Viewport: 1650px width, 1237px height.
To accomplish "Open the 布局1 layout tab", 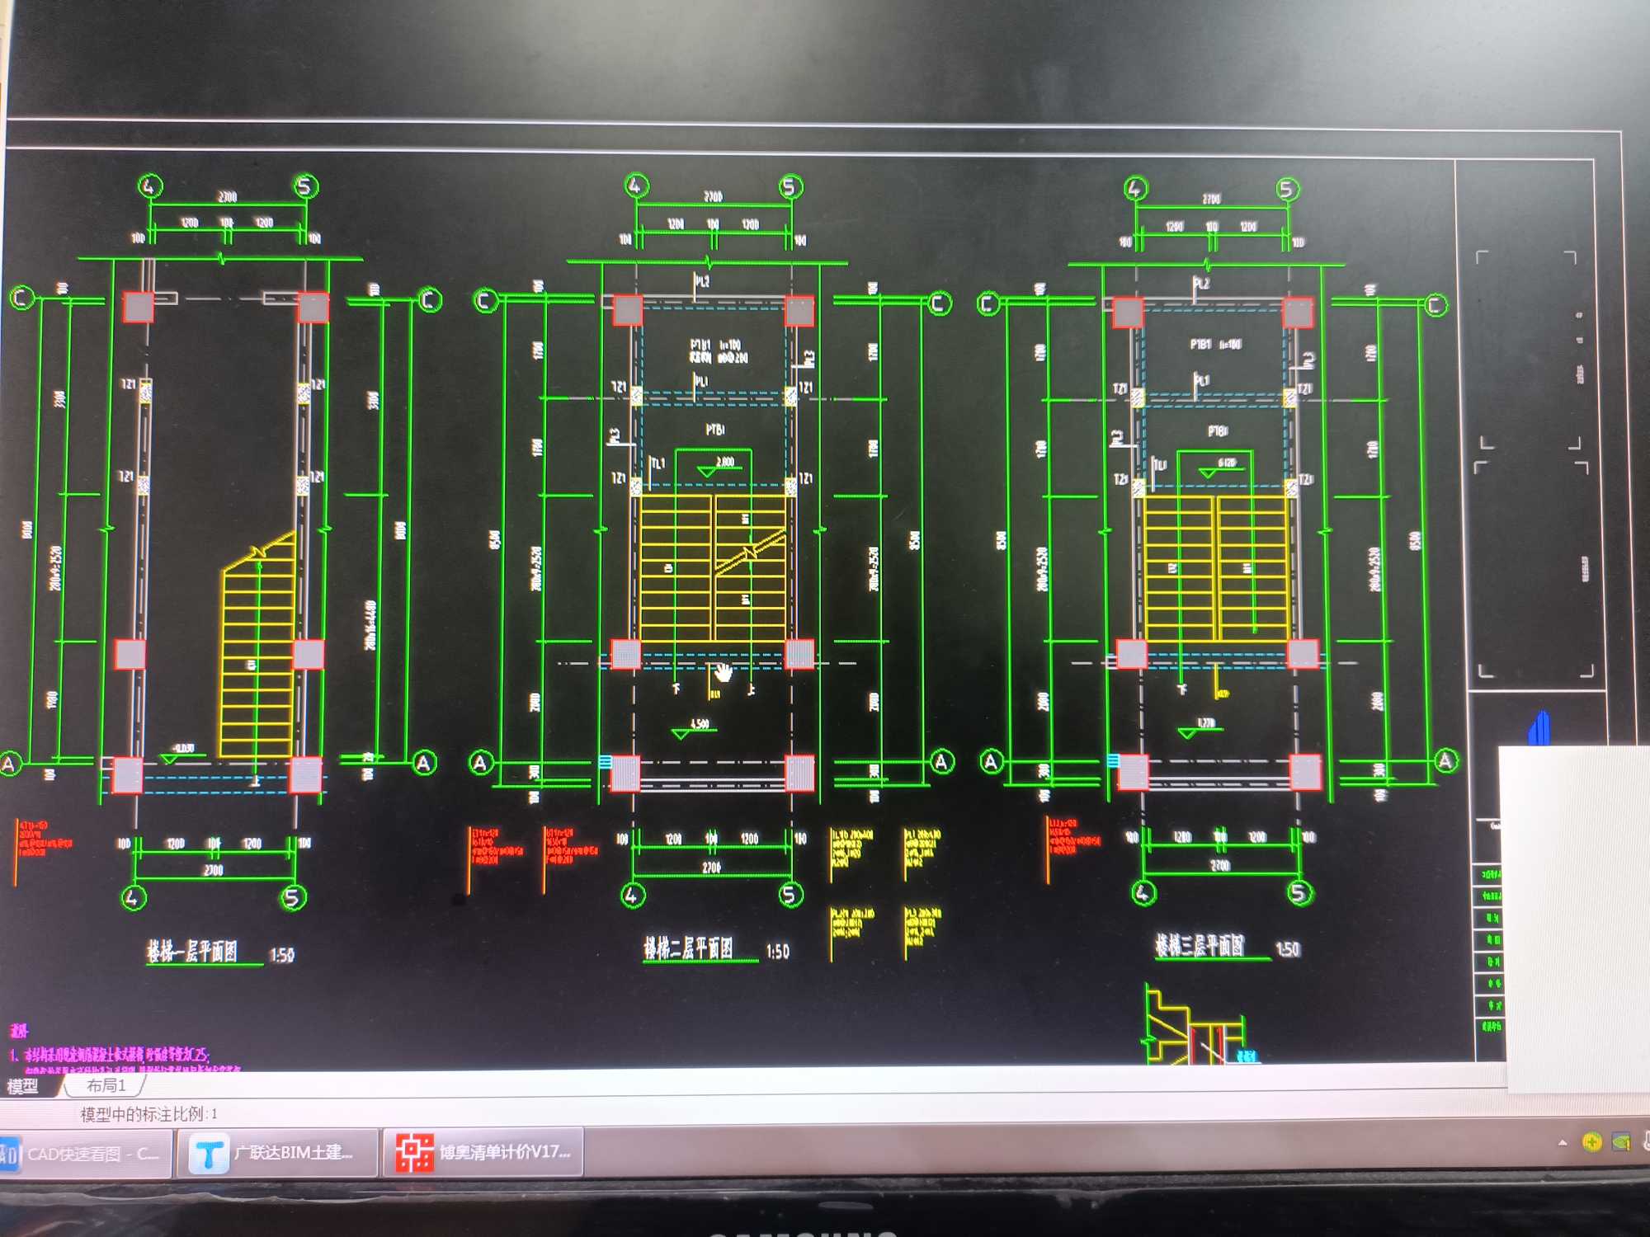I will coord(106,1085).
